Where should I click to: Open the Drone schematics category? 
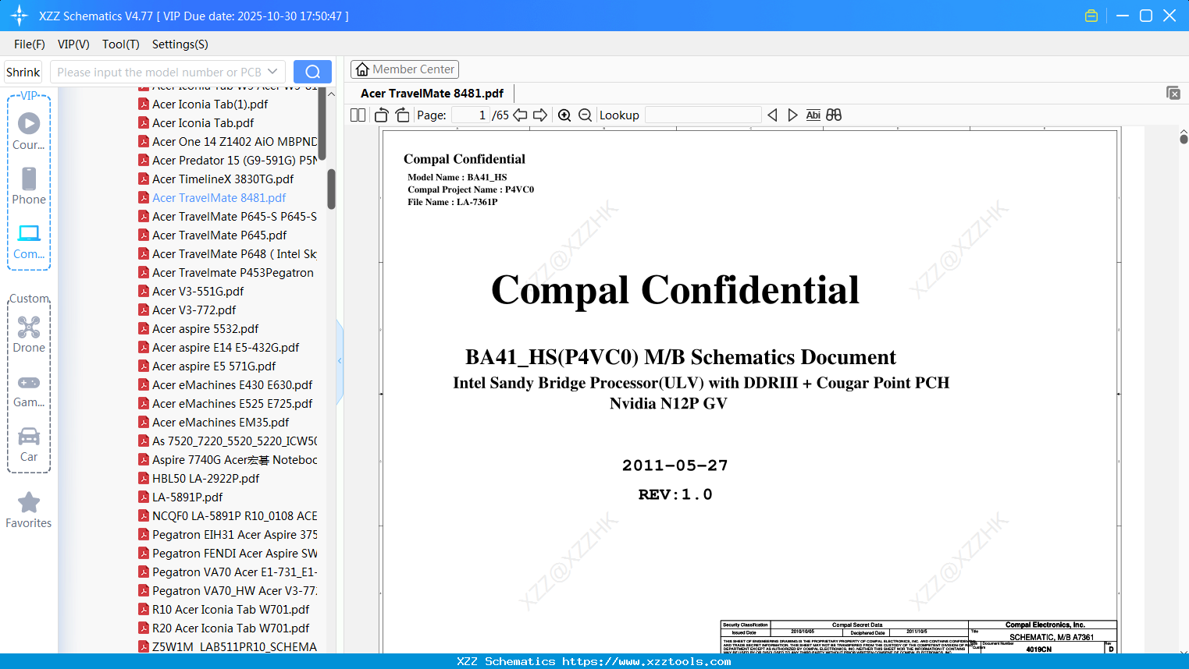coord(29,334)
